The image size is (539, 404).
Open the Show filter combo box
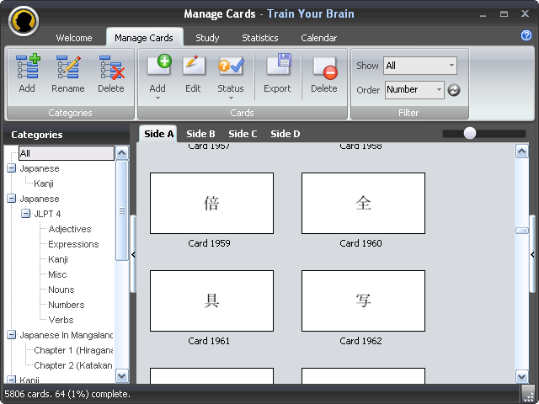(x=420, y=66)
